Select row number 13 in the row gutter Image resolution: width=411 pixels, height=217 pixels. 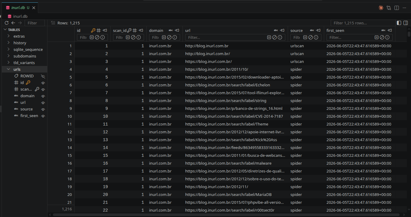pyautogui.click(x=61, y=140)
